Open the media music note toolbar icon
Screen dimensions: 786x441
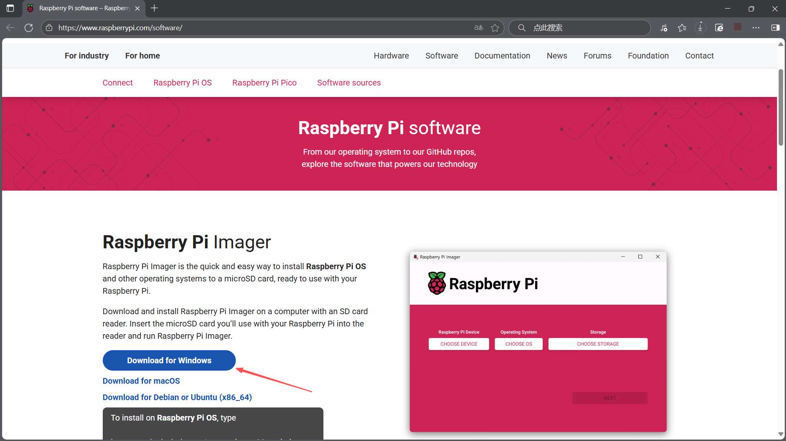(664, 28)
